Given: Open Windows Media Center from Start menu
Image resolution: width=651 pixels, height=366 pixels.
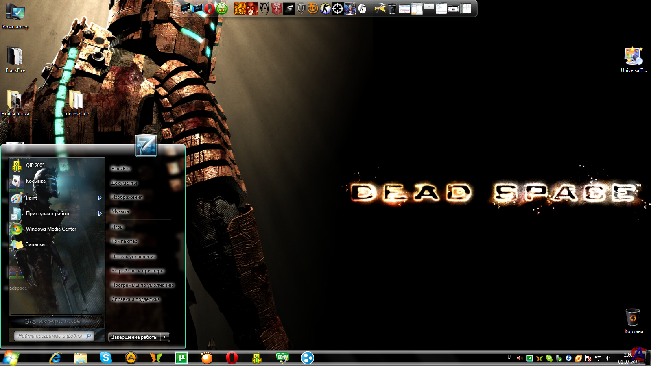Looking at the screenshot, I should pos(57,229).
